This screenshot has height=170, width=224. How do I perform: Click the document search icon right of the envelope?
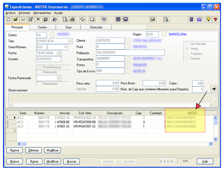[166, 19]
